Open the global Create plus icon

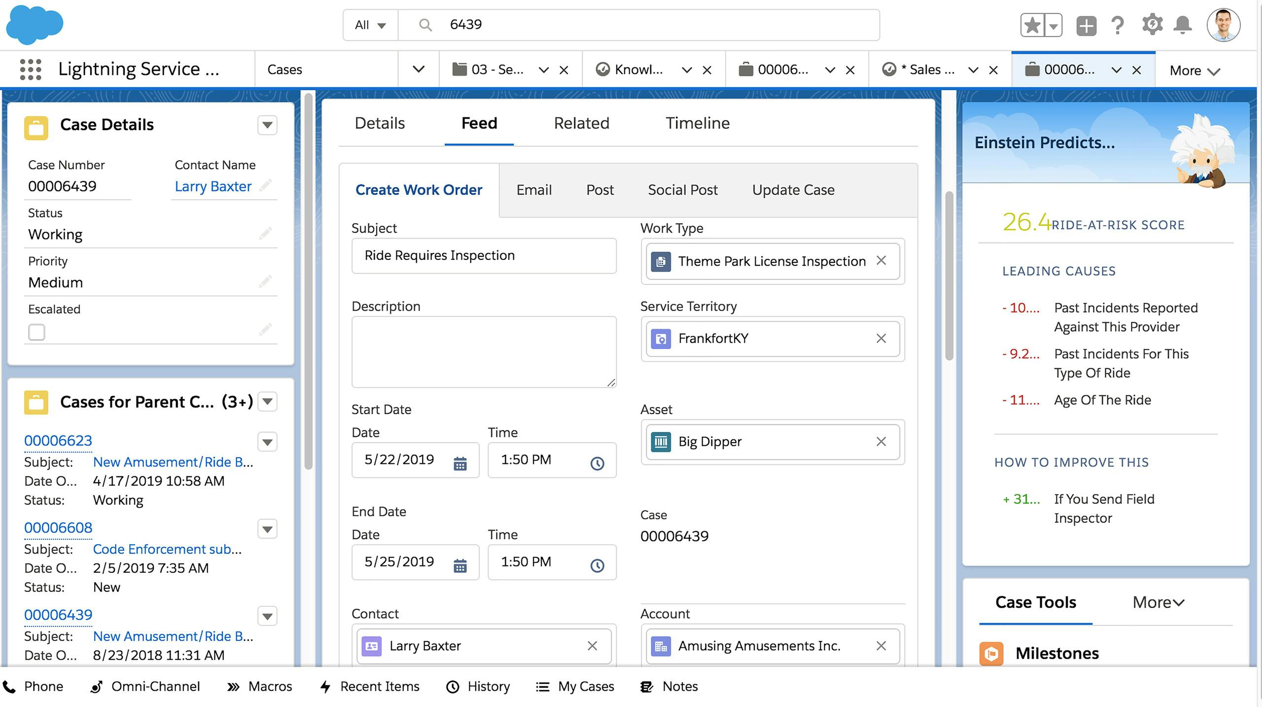pyautogui.click(x=1086, y=25)
